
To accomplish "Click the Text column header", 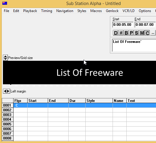I will coord(141,101).
